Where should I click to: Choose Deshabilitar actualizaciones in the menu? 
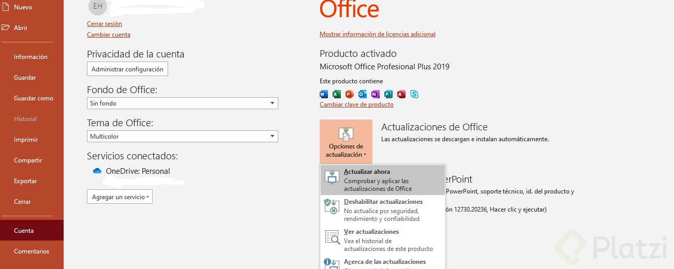[382, 210]
